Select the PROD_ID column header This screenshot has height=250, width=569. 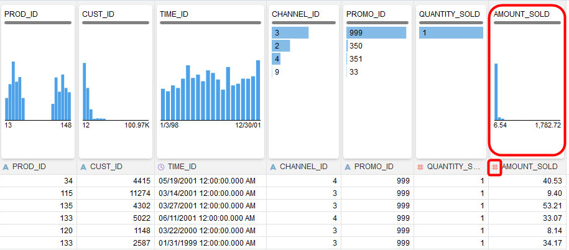click(38, 167)
